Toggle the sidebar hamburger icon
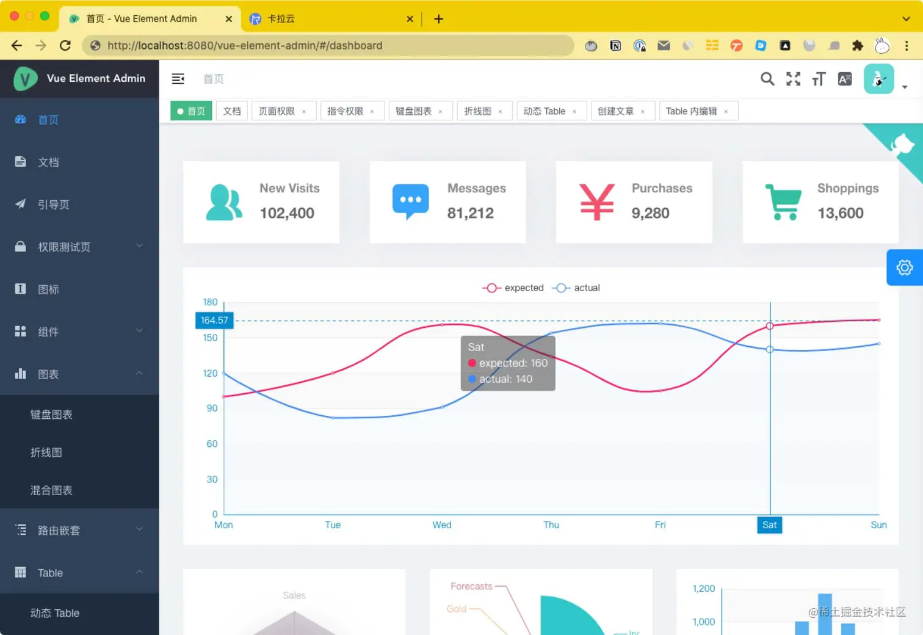The image size is (923, 635). [x=178, y=79]
